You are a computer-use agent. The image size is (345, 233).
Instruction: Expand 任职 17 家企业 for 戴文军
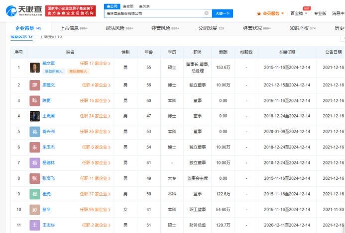pyautogui.click(x=95, y=64)
